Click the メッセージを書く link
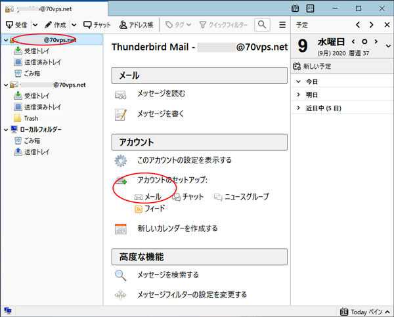The image size is (394, 317). [161, 114]
